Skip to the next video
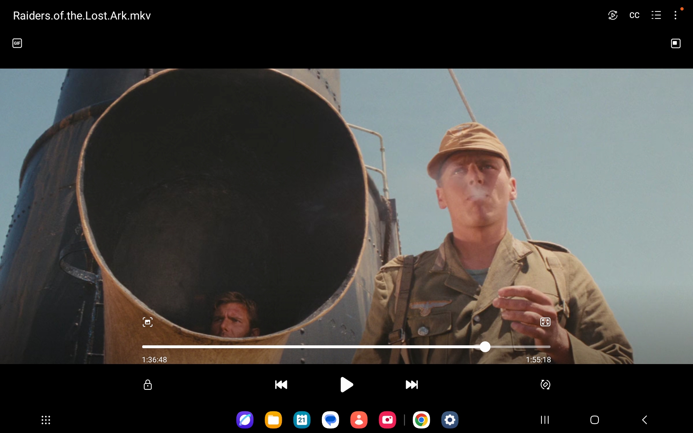 tap(412, 385)
